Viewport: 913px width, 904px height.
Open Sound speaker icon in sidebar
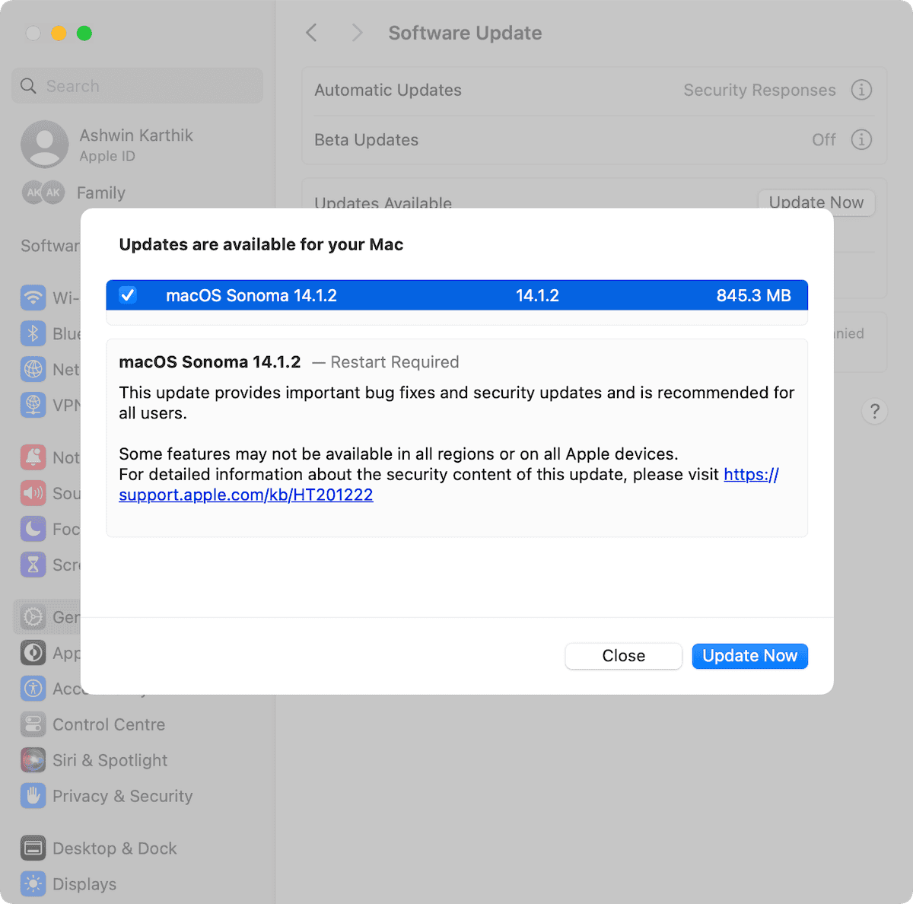(x=33, y=493)
